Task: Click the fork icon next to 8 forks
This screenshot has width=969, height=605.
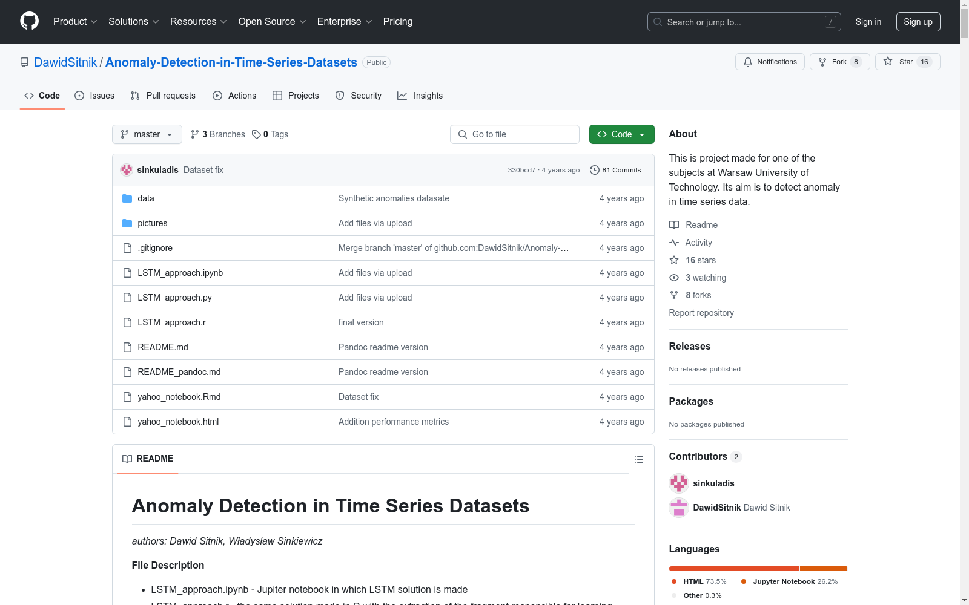Action: click(x=674, y=295)
